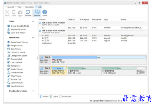This screenshot has height=107, width=155.
Task: Click Disk 0 header row in list
Action: click(x=93, y=24)
